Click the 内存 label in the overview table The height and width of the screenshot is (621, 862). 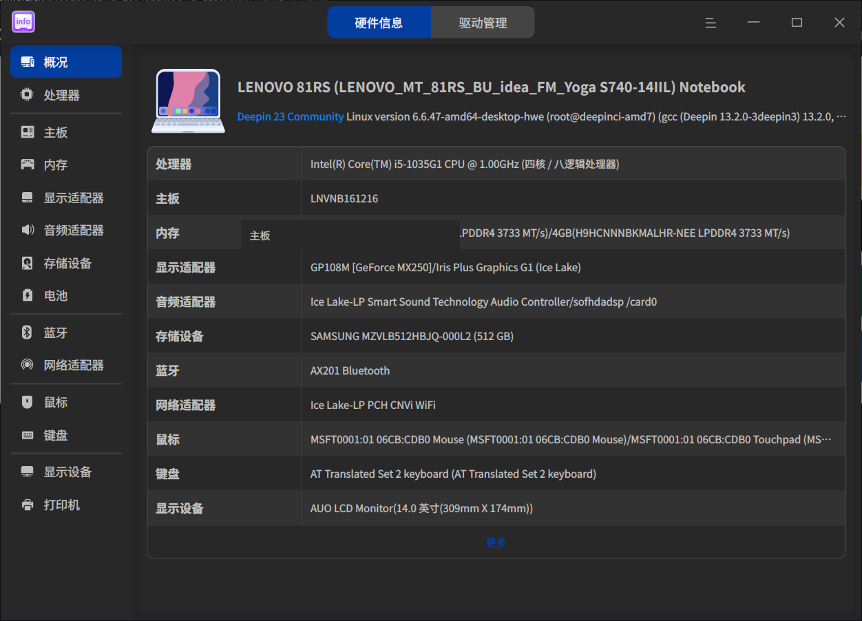click(167, 233)
